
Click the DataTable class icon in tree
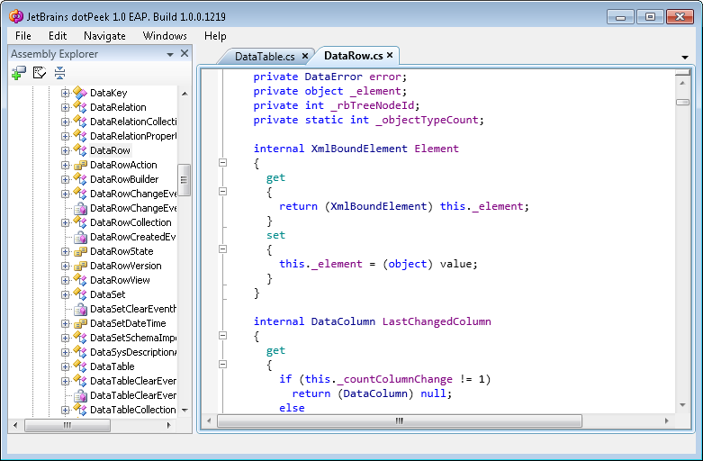coord(80,366)
